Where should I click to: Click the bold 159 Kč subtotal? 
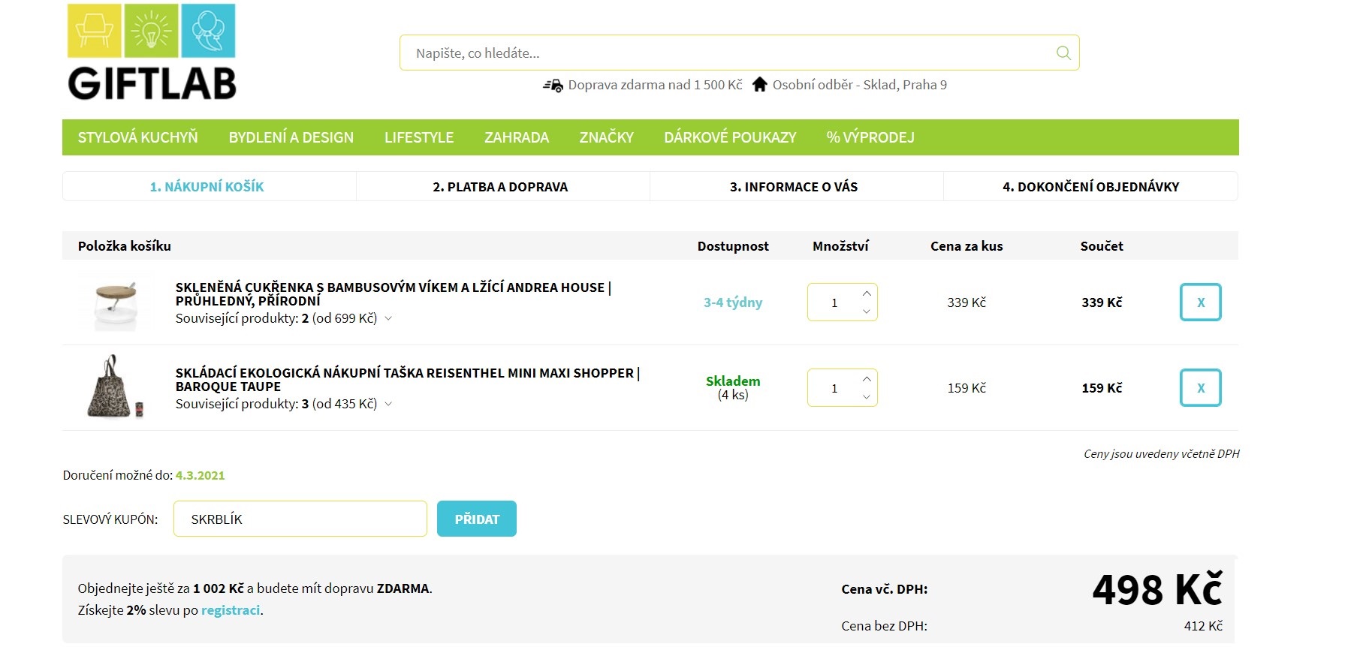(1102, 387)
